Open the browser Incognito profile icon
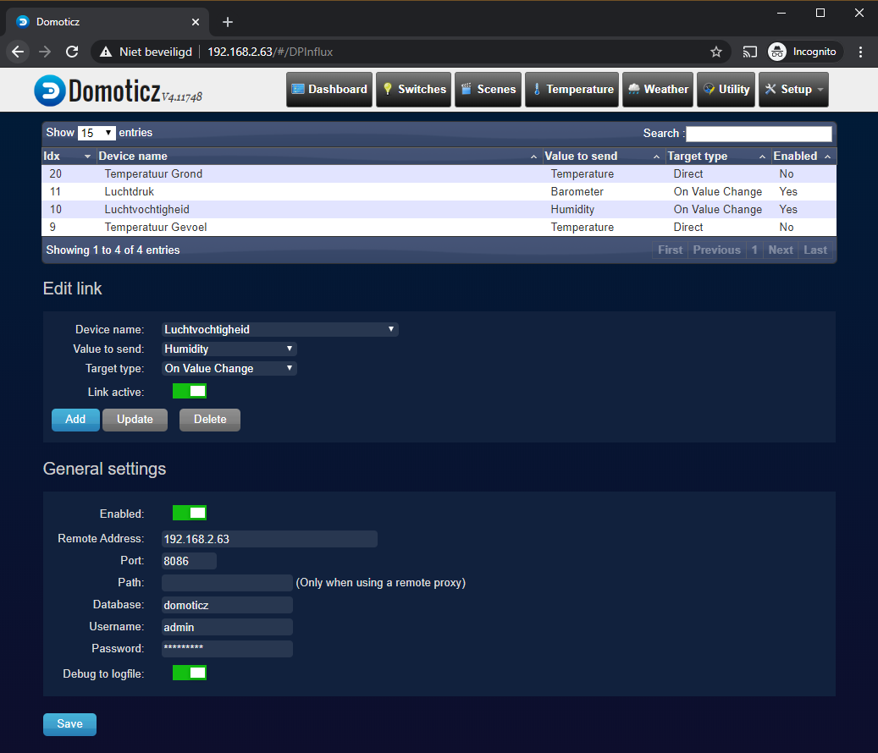878x753 pixels. [777, 51]
